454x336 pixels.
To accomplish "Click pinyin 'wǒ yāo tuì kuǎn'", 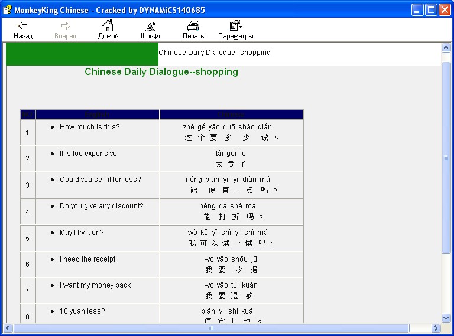I will pos(231,285).
